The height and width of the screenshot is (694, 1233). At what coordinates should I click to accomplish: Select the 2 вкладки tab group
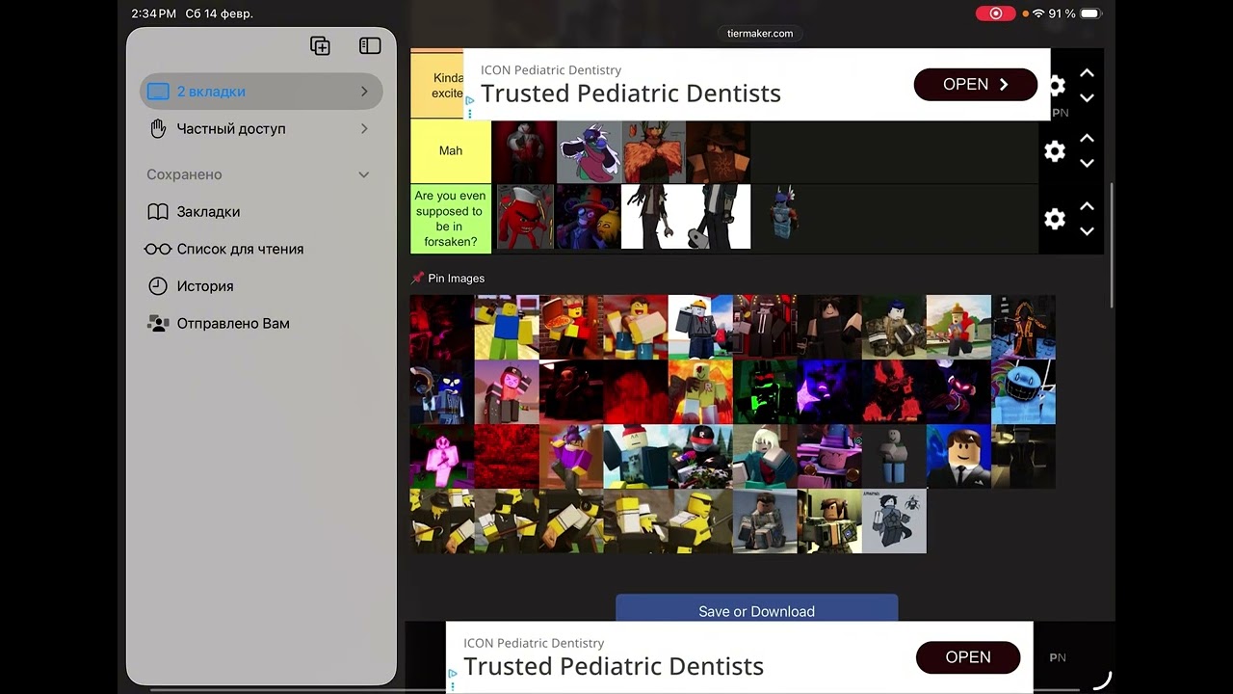pyautogui.click(x=261, y=92)
